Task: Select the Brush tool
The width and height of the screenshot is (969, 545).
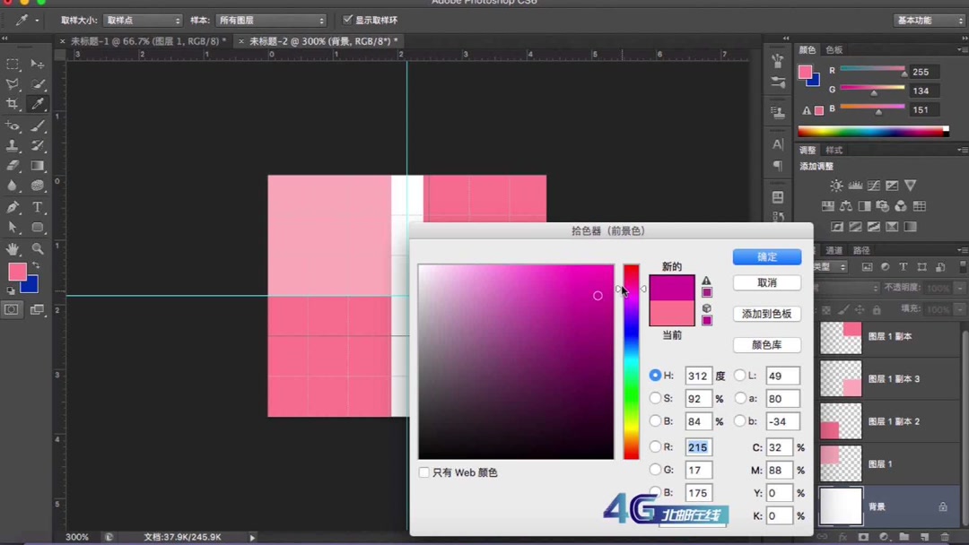Action: [x=38, y=125]
